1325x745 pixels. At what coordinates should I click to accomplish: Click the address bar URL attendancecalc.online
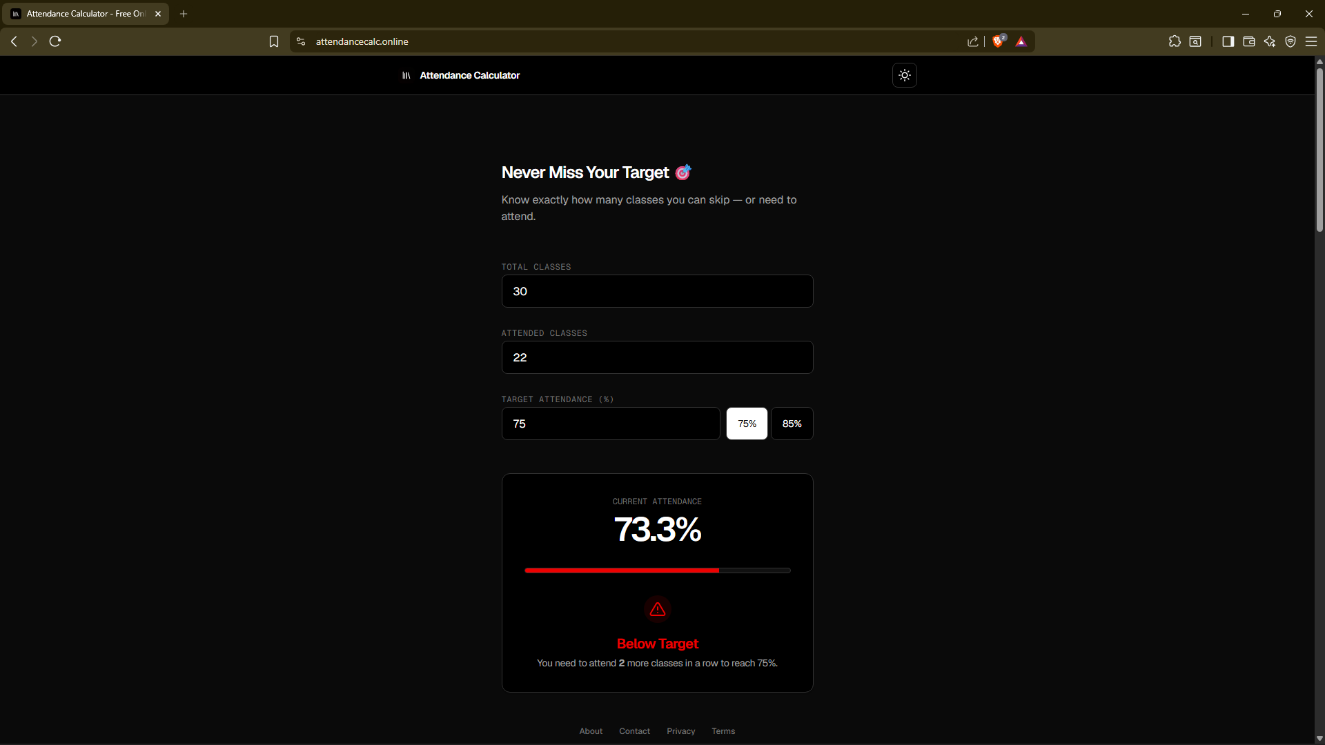coord(362,41)
